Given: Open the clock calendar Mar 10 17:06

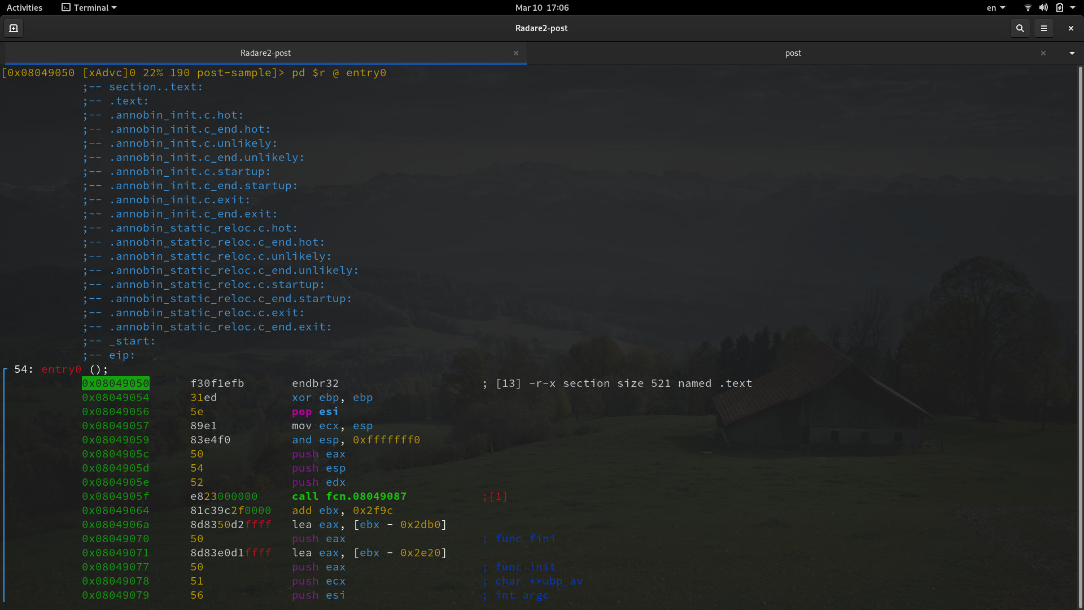Looking at the screenshot, I should (x=541, y=8).
